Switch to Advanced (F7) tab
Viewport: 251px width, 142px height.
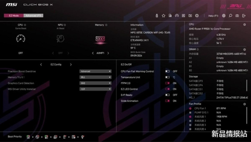33,15
